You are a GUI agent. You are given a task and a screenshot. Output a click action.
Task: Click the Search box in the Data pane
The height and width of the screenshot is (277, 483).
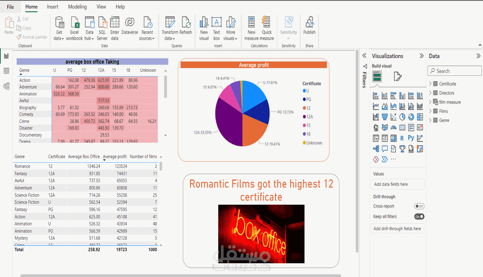(x=454, y=70)
